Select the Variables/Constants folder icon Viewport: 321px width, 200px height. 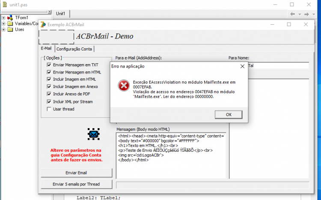(x=10, y=24)
